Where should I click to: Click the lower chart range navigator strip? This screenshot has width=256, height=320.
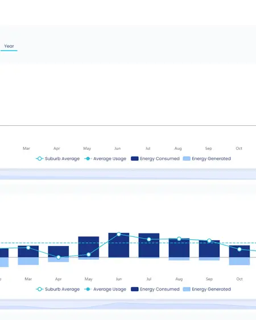click(128, 305)
